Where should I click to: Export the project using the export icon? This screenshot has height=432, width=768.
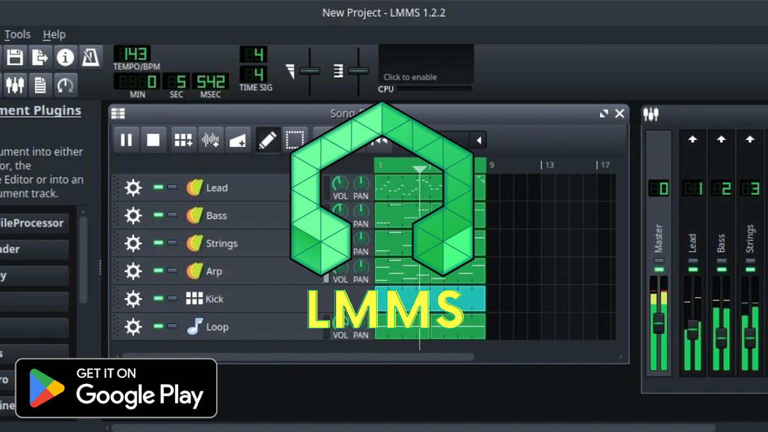(x=40, y=57)
